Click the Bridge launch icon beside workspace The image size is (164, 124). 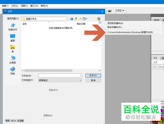pyautogui.click(x=110, y=11)
